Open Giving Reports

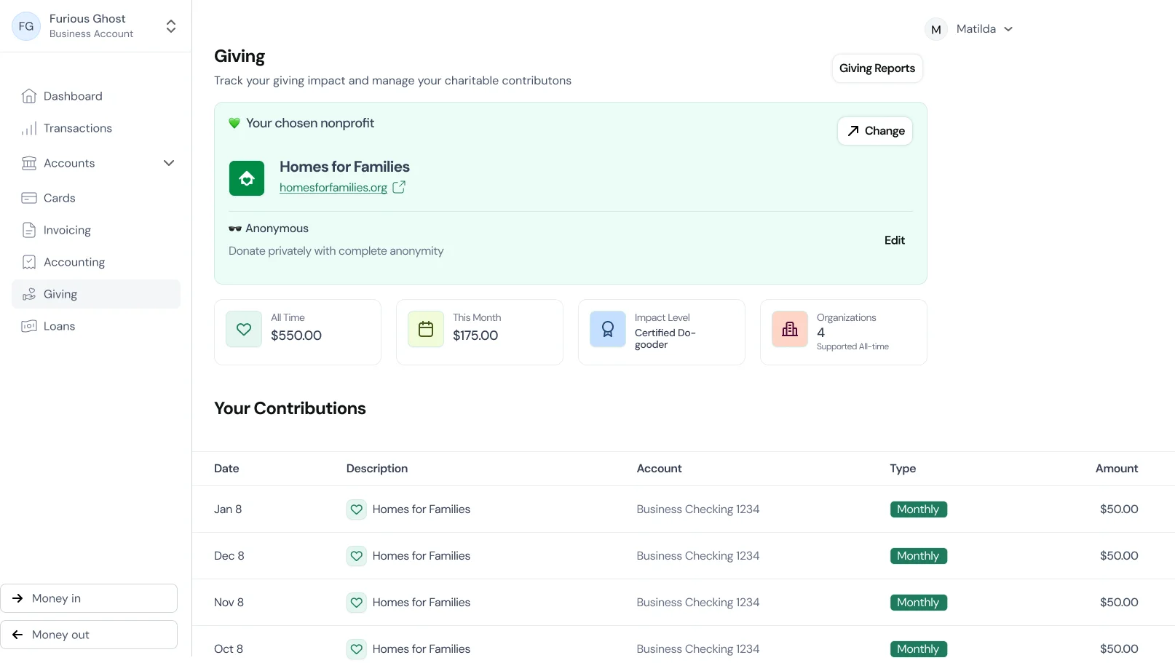[877, 68]
